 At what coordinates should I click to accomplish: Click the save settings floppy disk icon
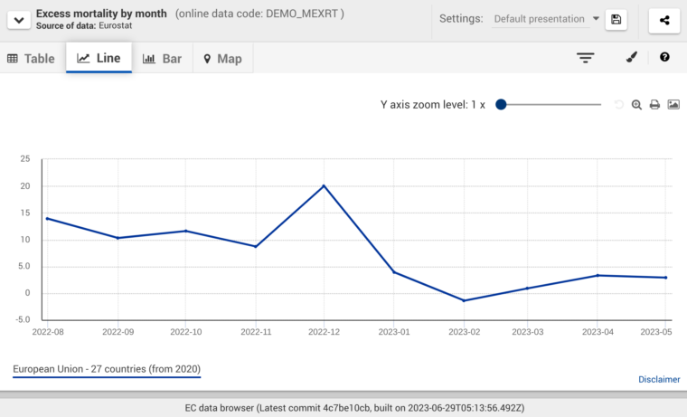click(616, 19)
